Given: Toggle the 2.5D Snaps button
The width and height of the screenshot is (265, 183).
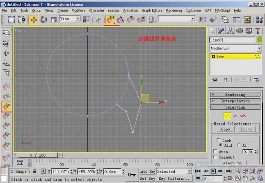Looking at the screenshot, I should click(110, 20).
